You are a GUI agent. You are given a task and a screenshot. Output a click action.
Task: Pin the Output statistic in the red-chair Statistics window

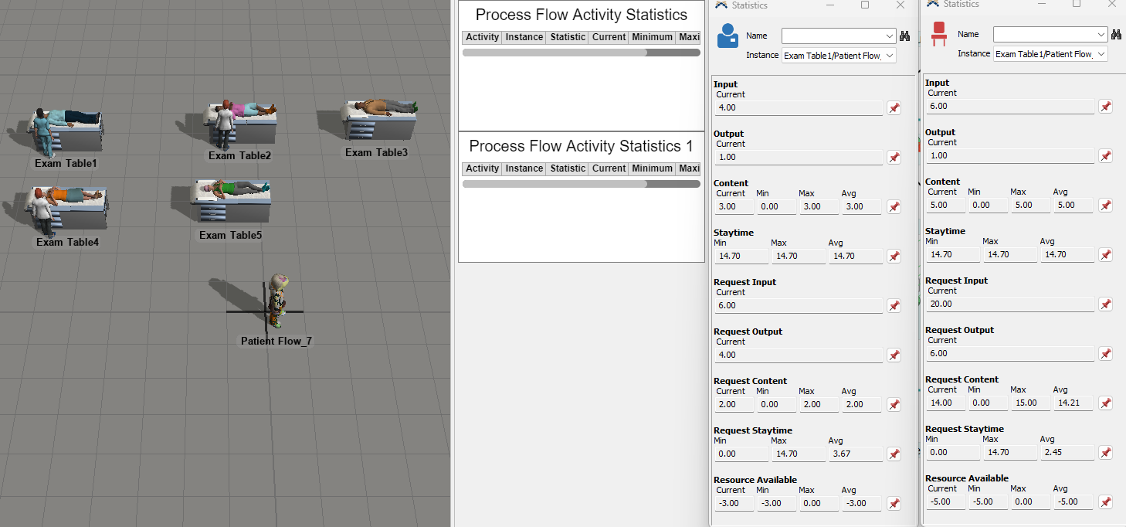1105,156
